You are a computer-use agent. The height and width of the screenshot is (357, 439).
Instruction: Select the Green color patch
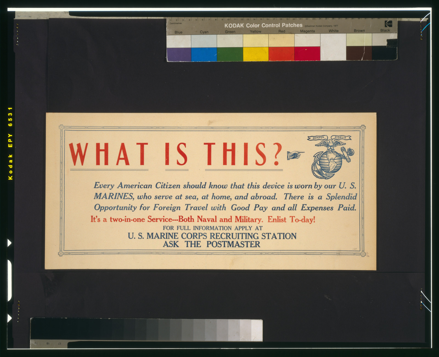(230, 54)
